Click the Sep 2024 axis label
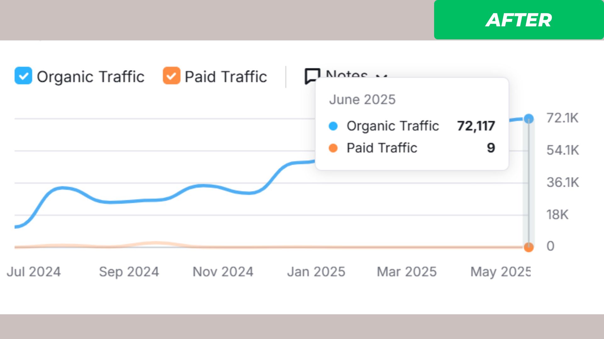Screen dimensions: 604x339 click(129, 272)
